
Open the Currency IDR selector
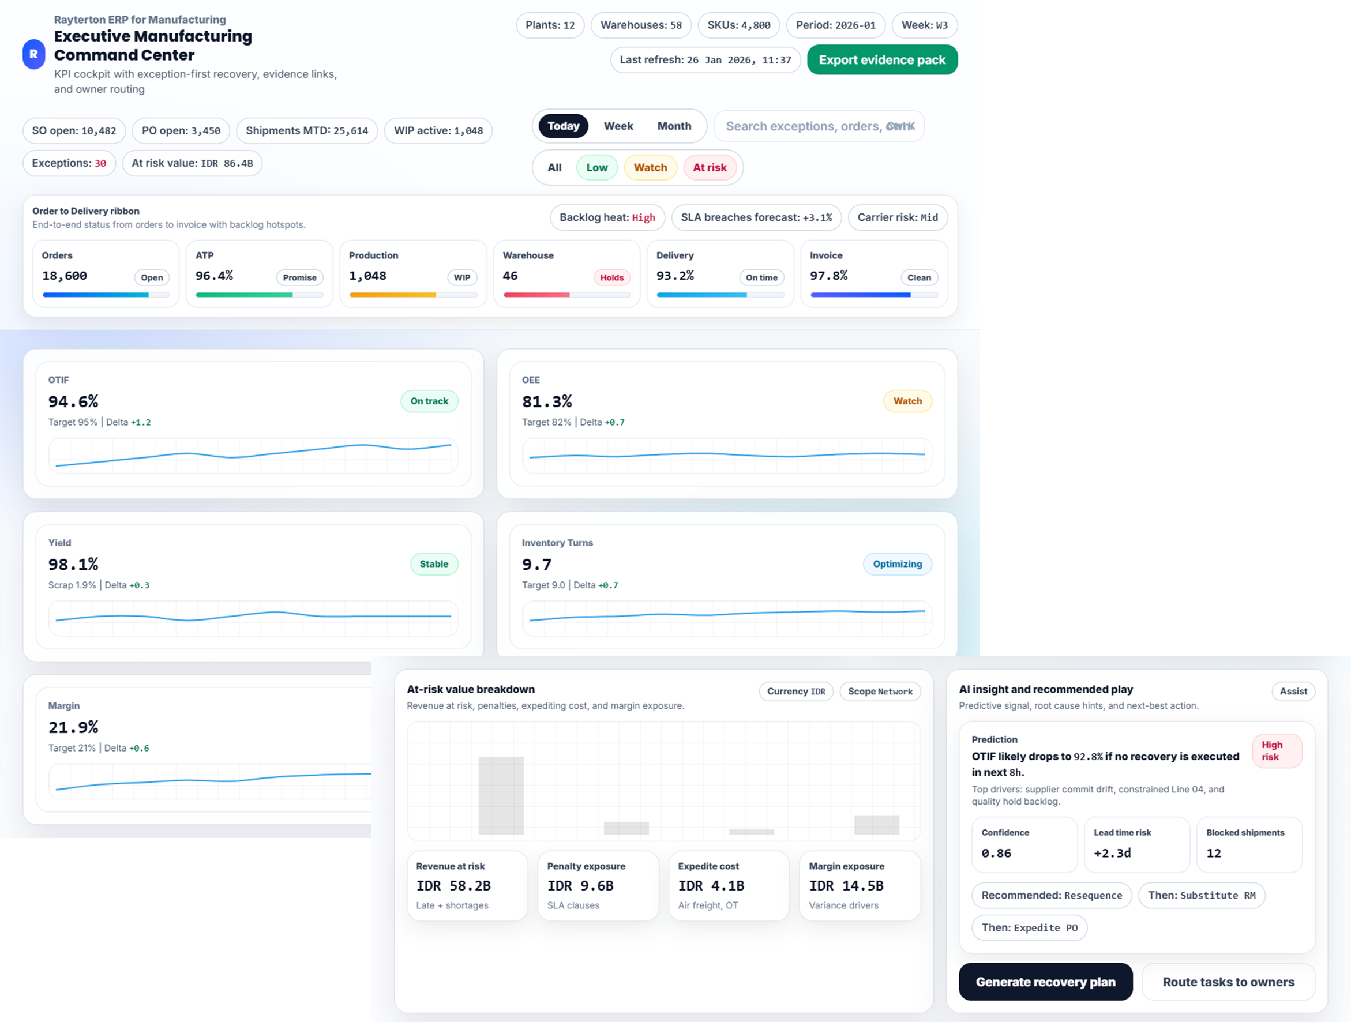[795, 691]
